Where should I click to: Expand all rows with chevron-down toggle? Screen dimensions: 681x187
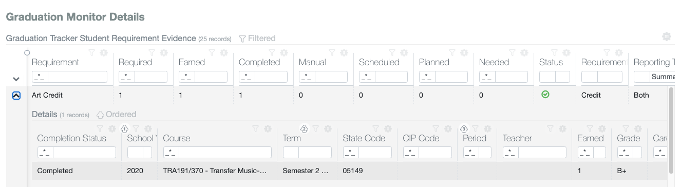[16, 80]
